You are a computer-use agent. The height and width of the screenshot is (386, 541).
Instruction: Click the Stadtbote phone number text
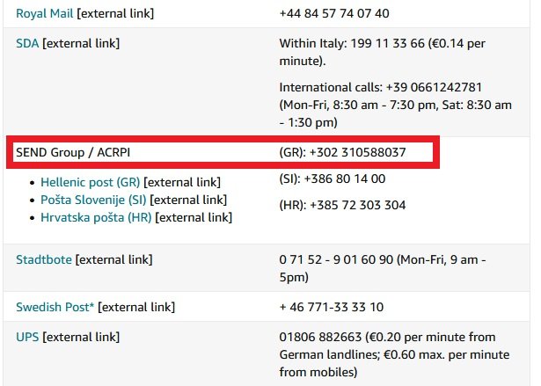[336, 259]
